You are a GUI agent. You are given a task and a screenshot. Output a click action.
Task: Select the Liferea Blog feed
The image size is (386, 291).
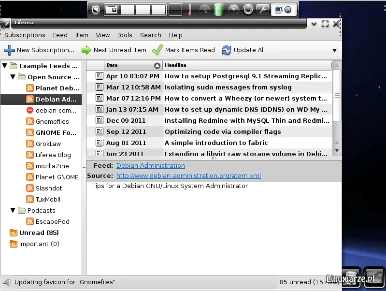pyautogui.click(x=48, y=155)
